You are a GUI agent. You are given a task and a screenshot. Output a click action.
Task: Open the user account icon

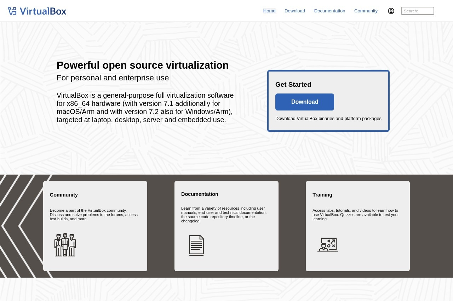(391, 11)
